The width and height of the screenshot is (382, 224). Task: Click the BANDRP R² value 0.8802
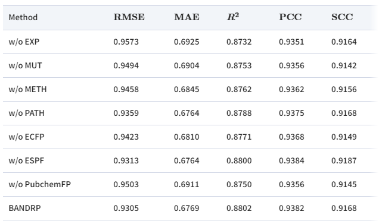click(x=239, y=208)
